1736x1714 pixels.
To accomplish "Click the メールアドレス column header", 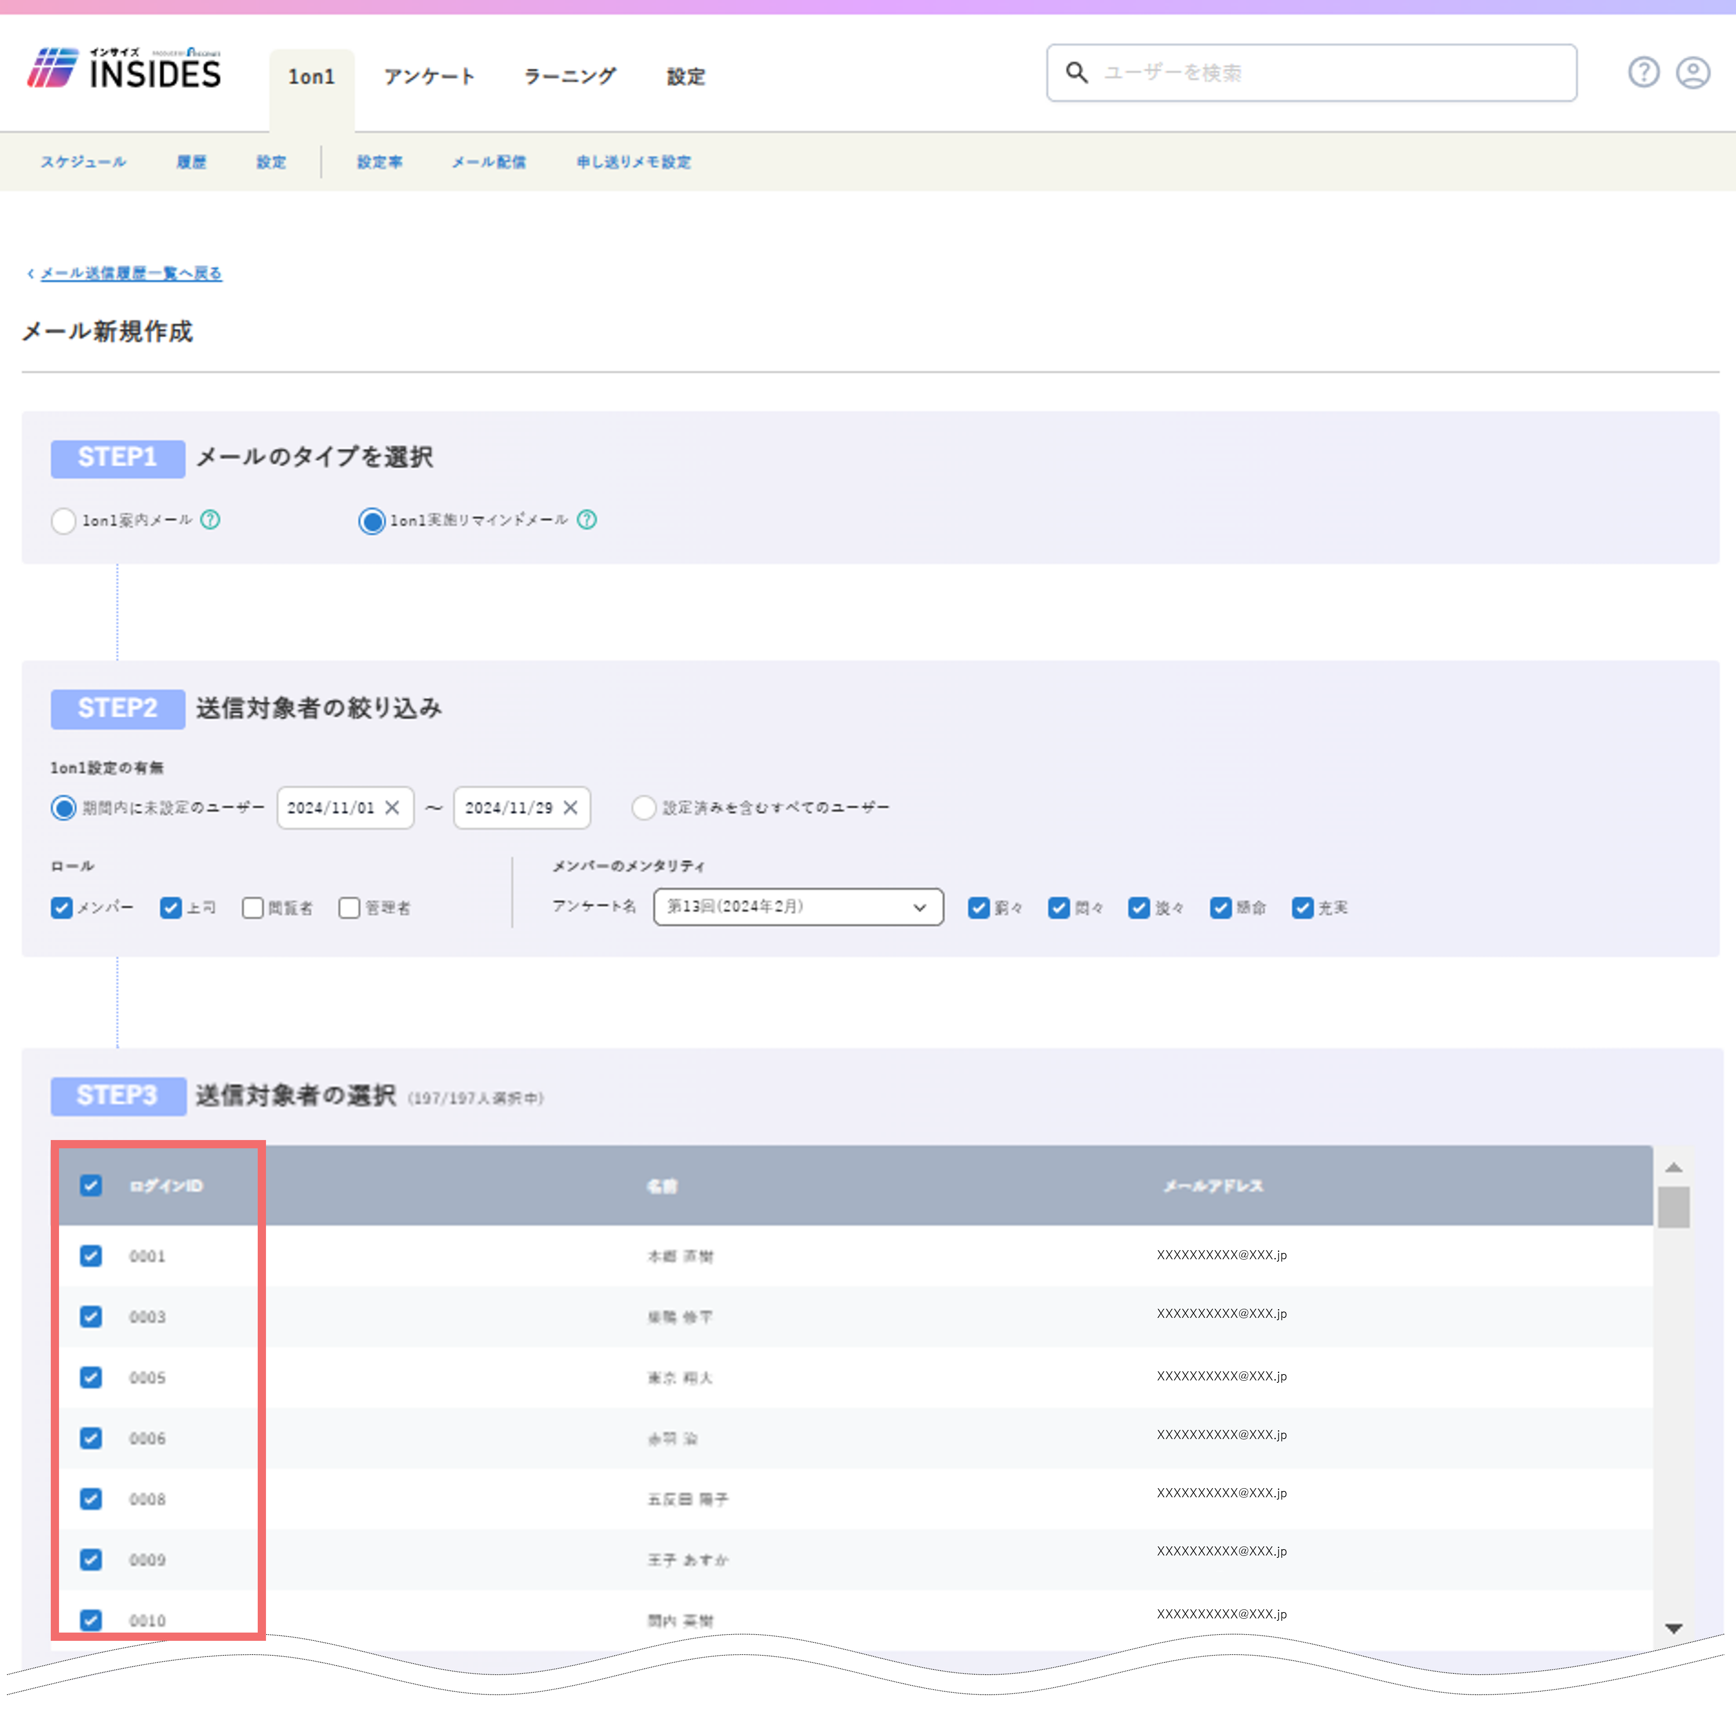I will 1213,1186.
